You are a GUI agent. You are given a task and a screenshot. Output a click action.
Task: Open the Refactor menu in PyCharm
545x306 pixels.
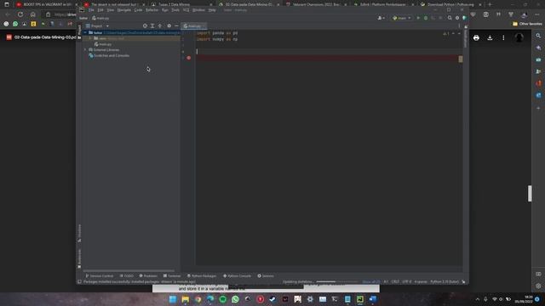point(152,10)
